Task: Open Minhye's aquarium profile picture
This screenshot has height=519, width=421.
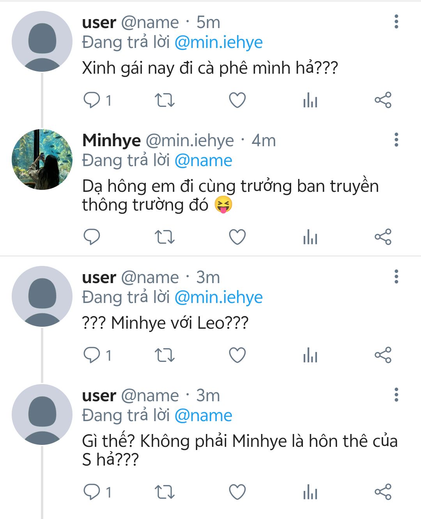Action: 42,159
